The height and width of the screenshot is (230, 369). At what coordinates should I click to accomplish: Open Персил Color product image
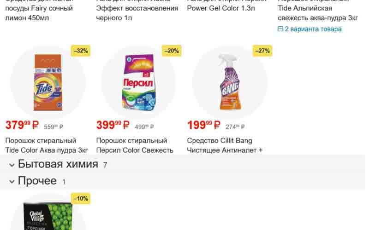point(139,82)
